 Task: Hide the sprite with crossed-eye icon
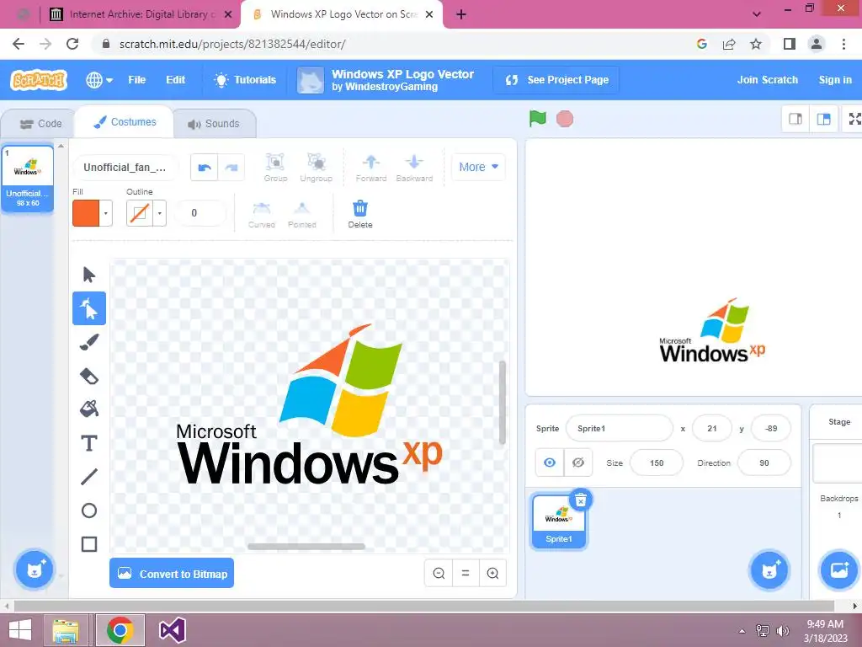click(x=577, y=463)
